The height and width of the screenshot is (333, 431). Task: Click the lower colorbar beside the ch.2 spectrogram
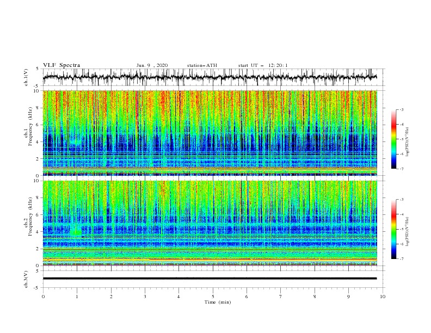393,229
